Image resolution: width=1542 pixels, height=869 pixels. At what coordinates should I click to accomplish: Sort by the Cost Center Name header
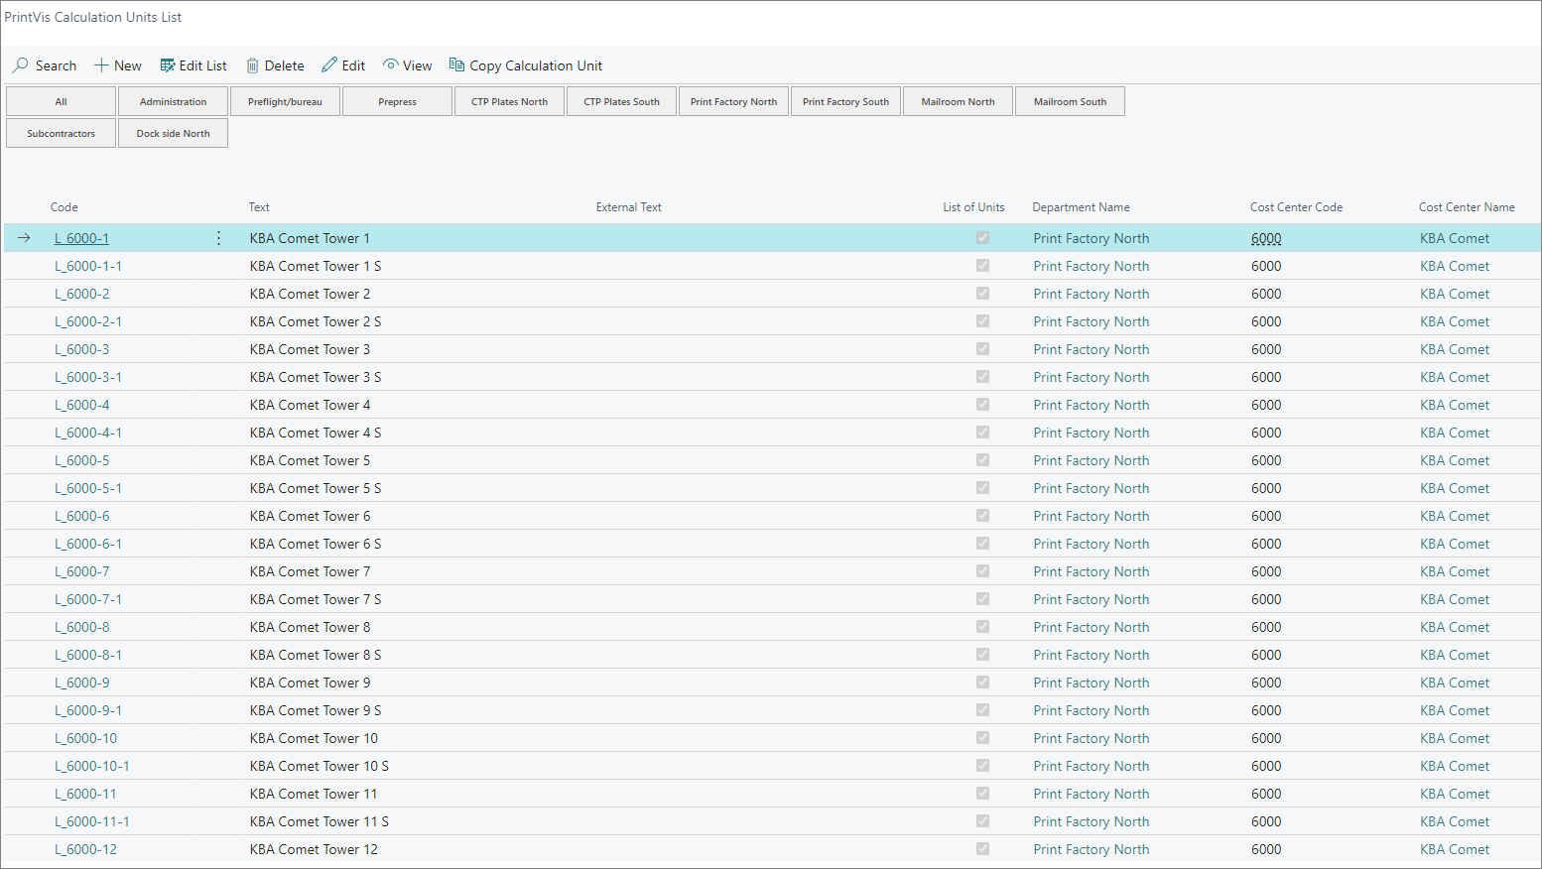[1467, 207]
